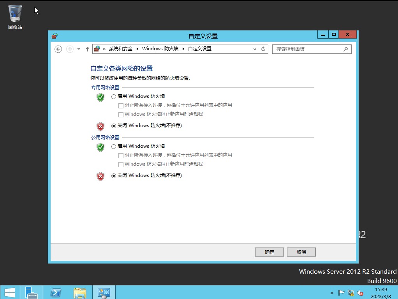Click the firewall icon in title bar
The image size is (398, 299).
pos(55,36)
